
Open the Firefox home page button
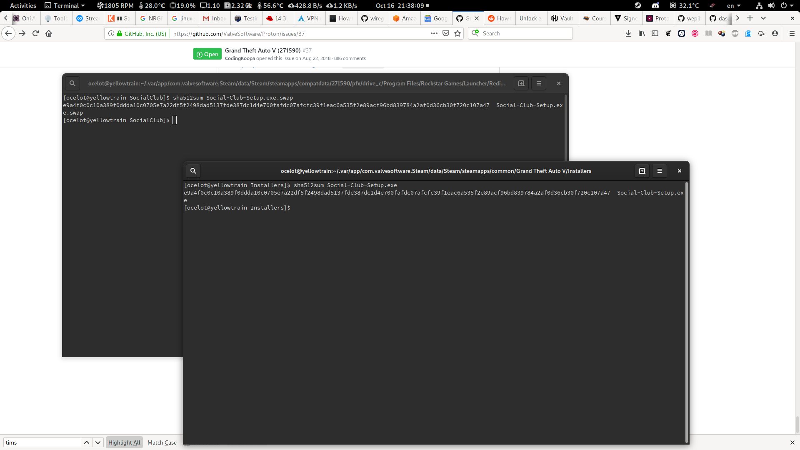click(x=49, y=33)
